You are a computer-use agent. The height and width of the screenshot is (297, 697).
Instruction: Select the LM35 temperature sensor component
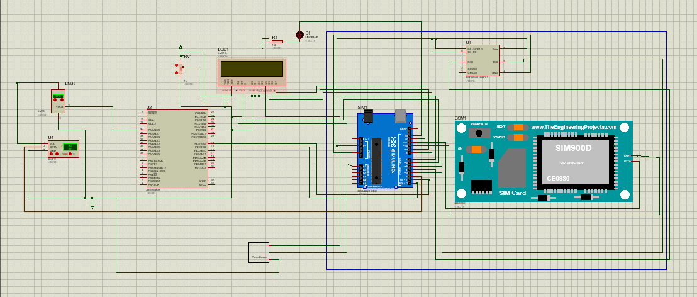59,101
